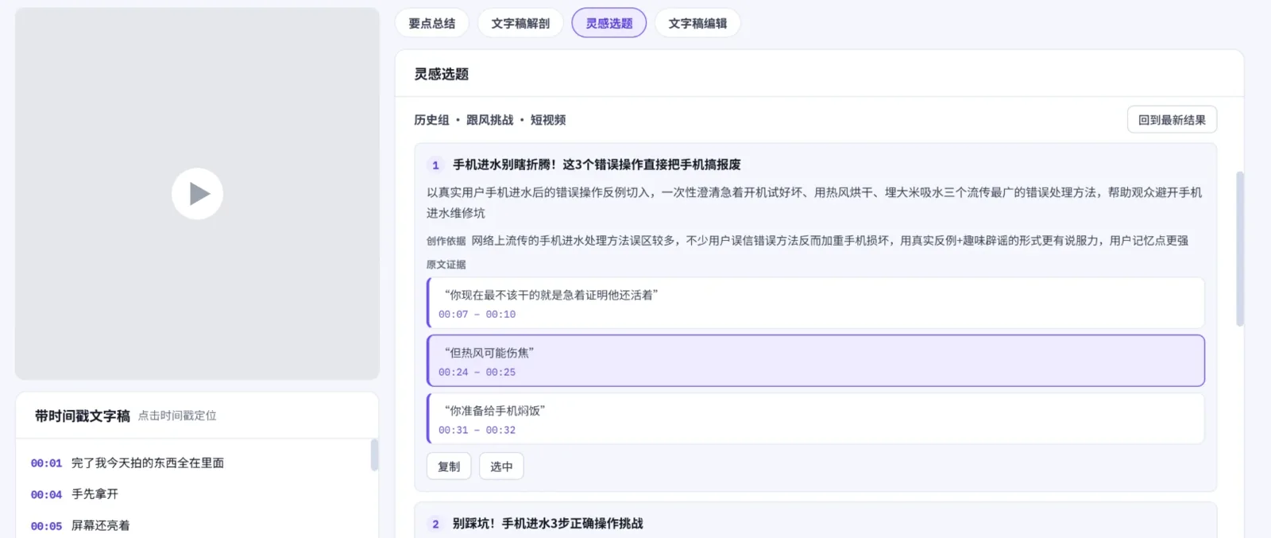
Task: Click the 带时间戳文字稿 heading
Action: click(x=83, y=416)
